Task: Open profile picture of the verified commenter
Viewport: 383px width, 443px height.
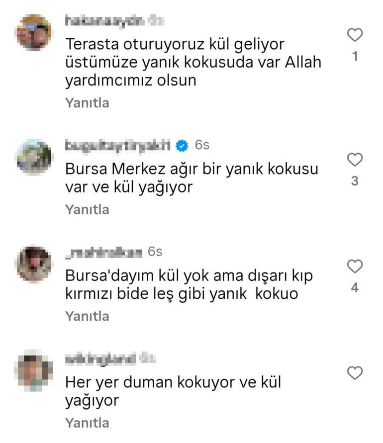Action: [34, 157]
